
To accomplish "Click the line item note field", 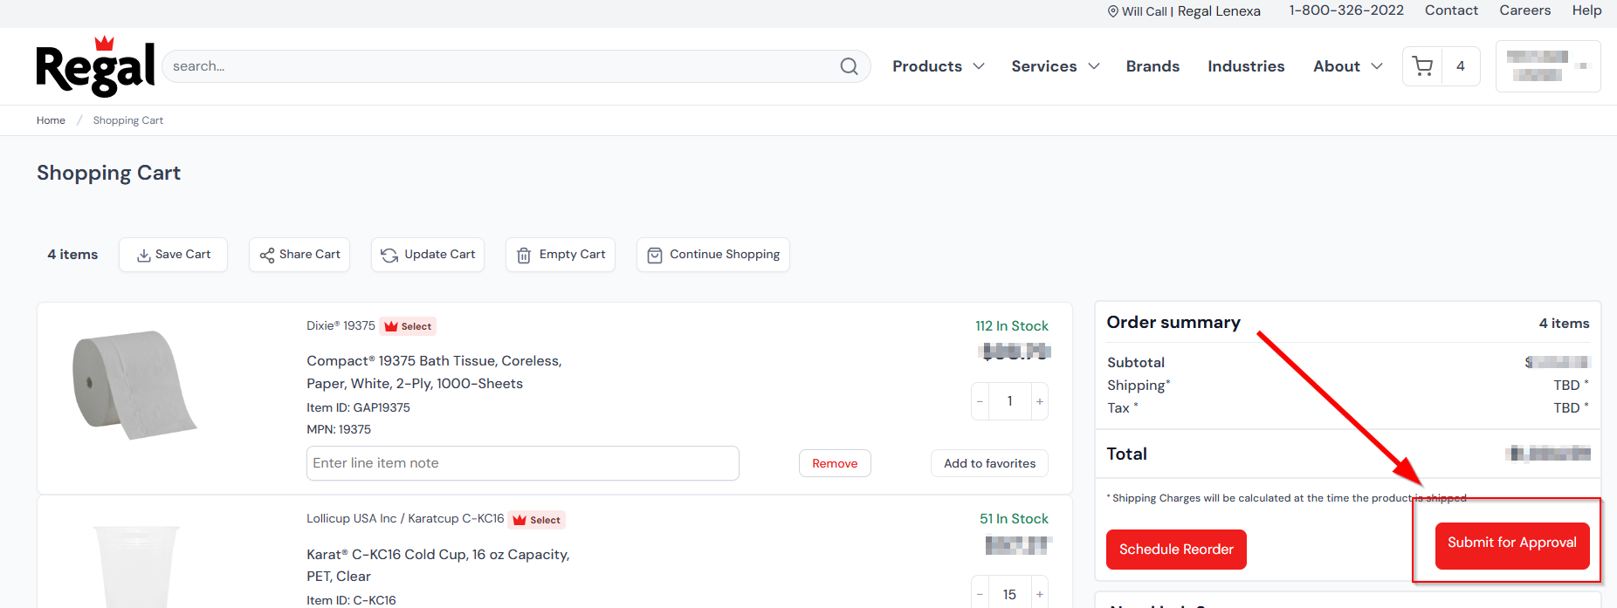I will pos(522,463).
